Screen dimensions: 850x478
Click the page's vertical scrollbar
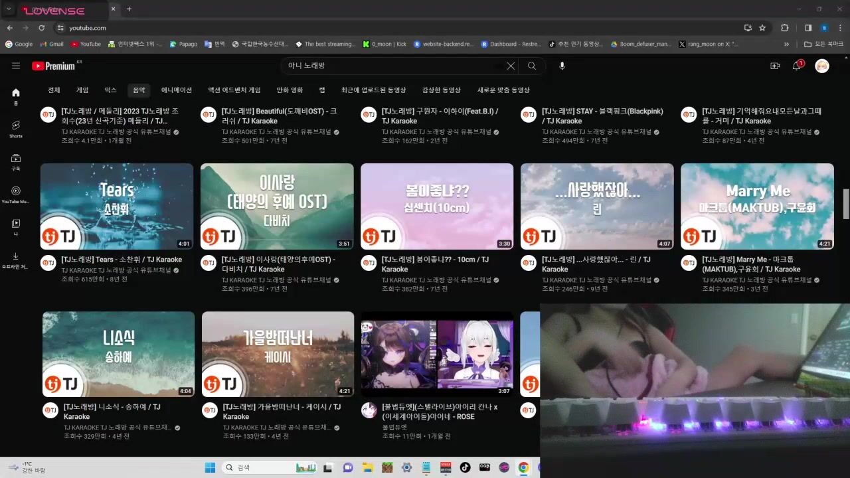click(x=846, y=203)
